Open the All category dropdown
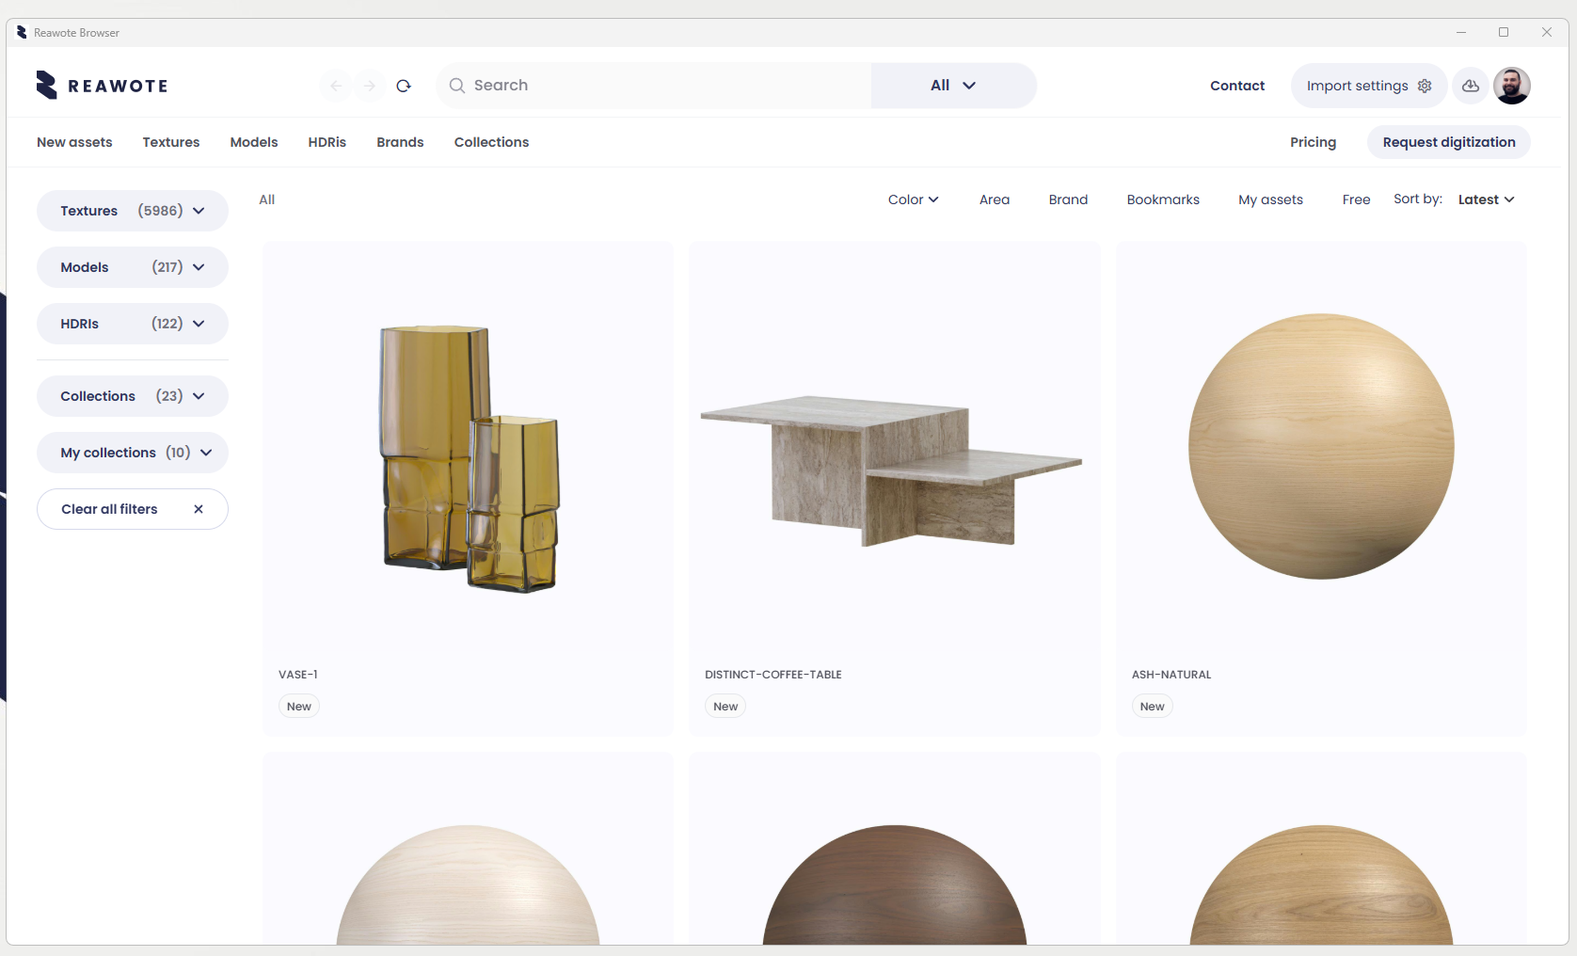1577x956 pixels. coord(953,86)
